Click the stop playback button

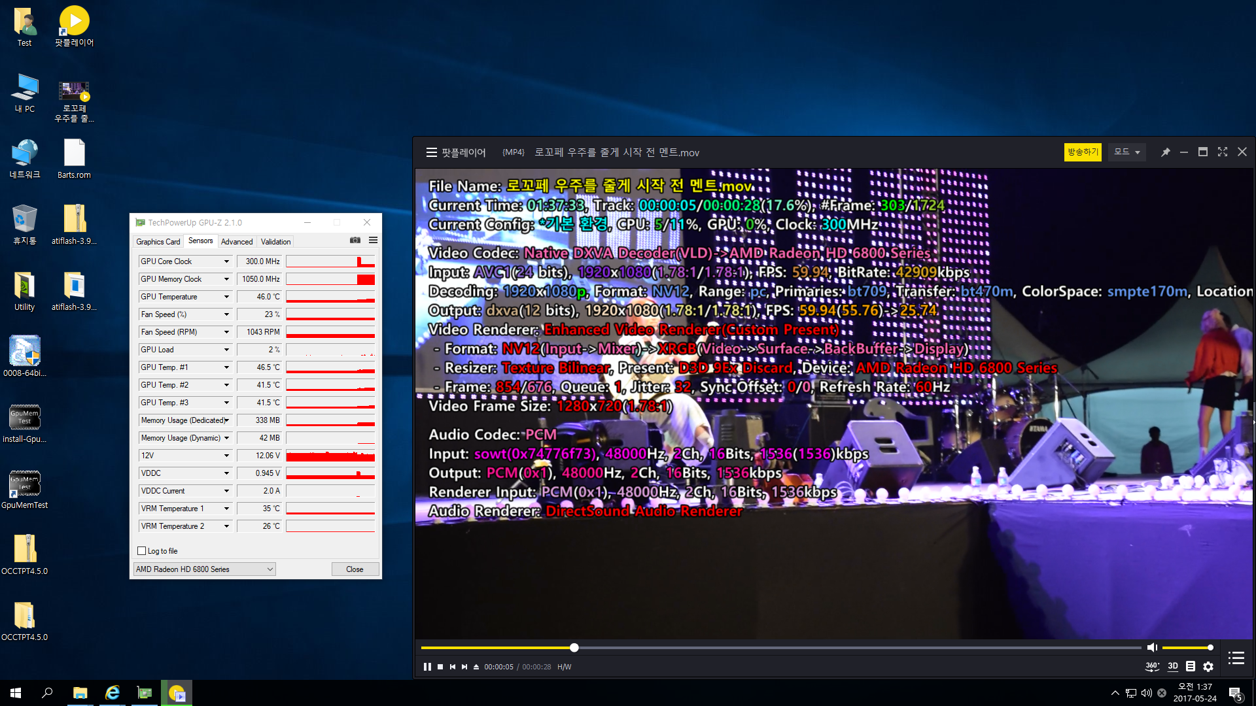click(440, 667)
